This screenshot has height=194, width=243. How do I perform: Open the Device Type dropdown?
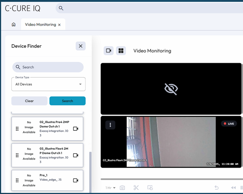tap(48, 84)
